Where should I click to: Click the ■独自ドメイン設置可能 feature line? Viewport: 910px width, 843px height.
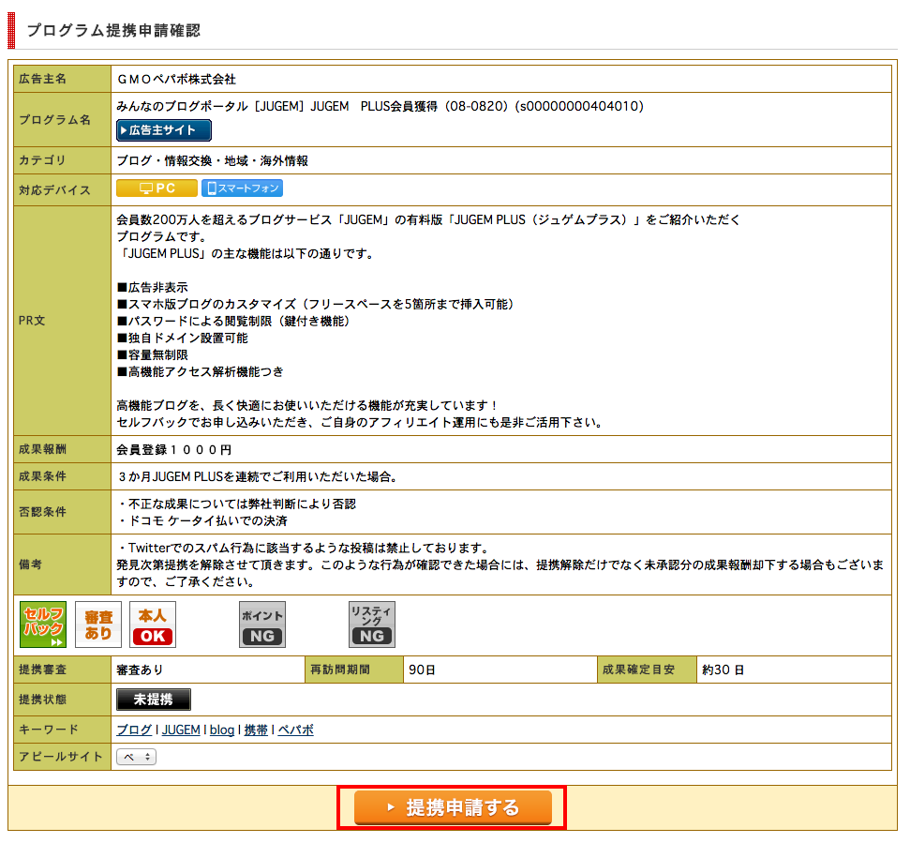182,338
